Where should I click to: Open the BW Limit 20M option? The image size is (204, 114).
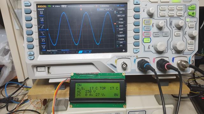click(x=121, y=17)
